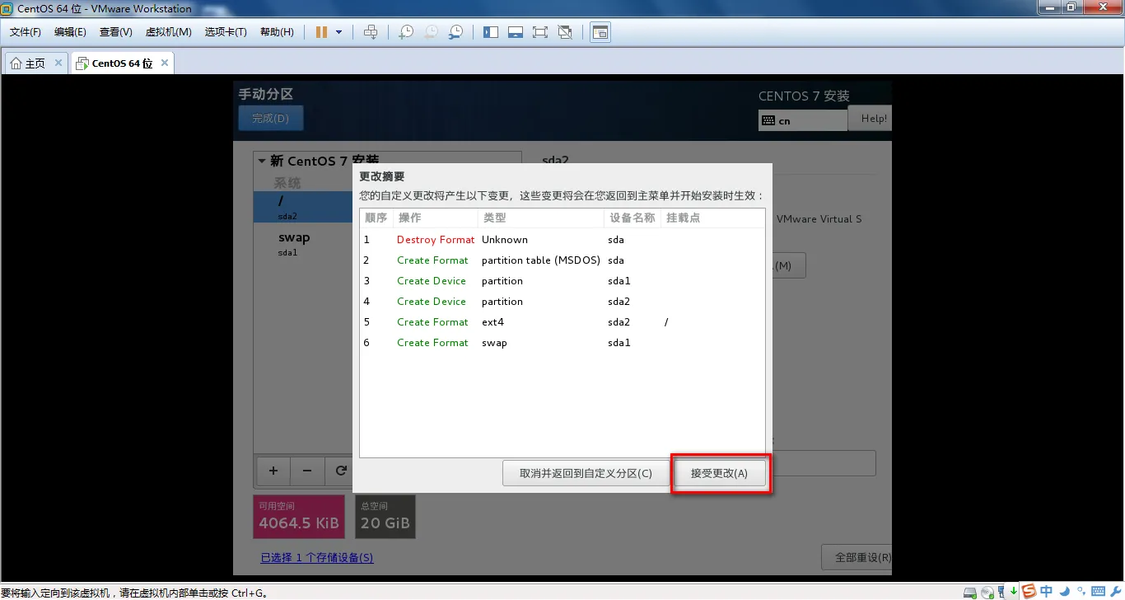Click the 可用空间 4064.5 KiB box

(x=299, y=516)
